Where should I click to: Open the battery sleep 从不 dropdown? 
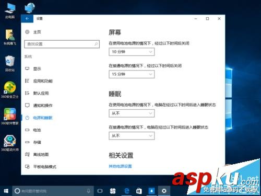(132, 113)
